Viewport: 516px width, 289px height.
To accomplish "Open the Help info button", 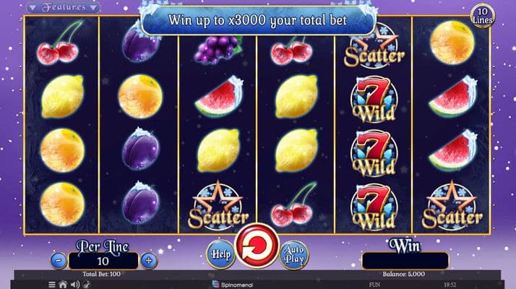I will click(x=221, y=254).
